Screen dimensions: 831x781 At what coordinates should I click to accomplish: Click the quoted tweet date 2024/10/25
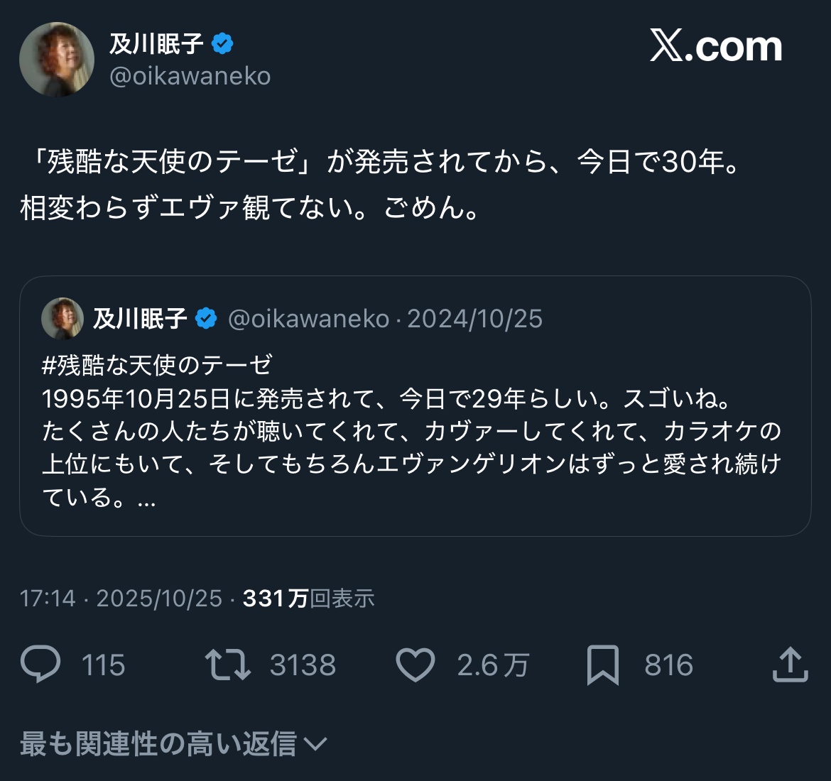tap(474, 319)
